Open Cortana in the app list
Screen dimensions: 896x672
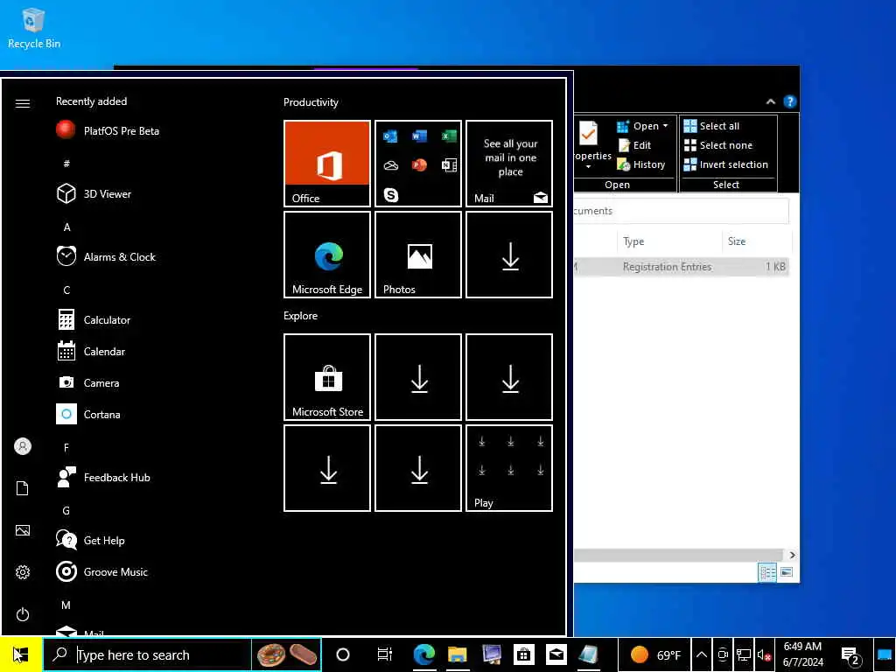coord(88,414)
